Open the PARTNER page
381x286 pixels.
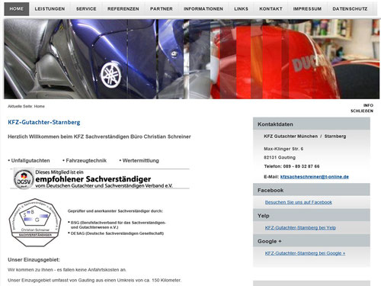[x=162, y=9]
